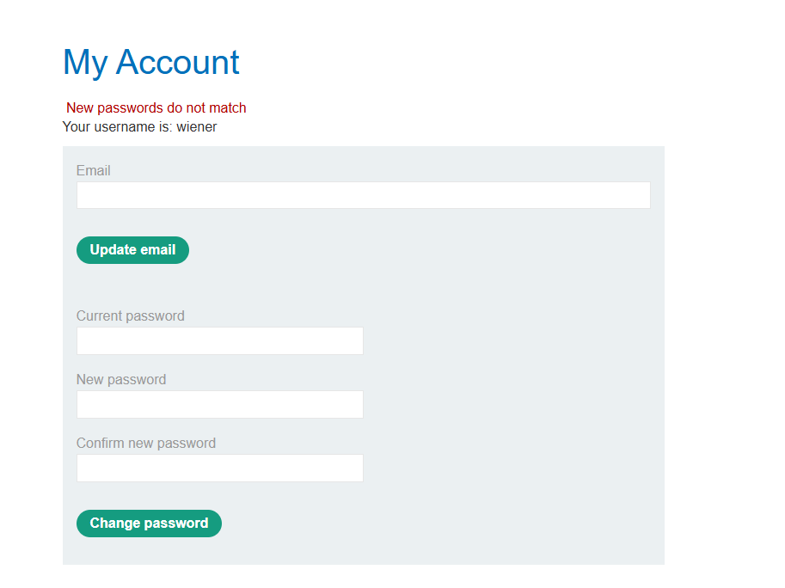The height and width of the screenshot is (588, 785).
Task: Click the Email field label
Action: click(94, 170)
